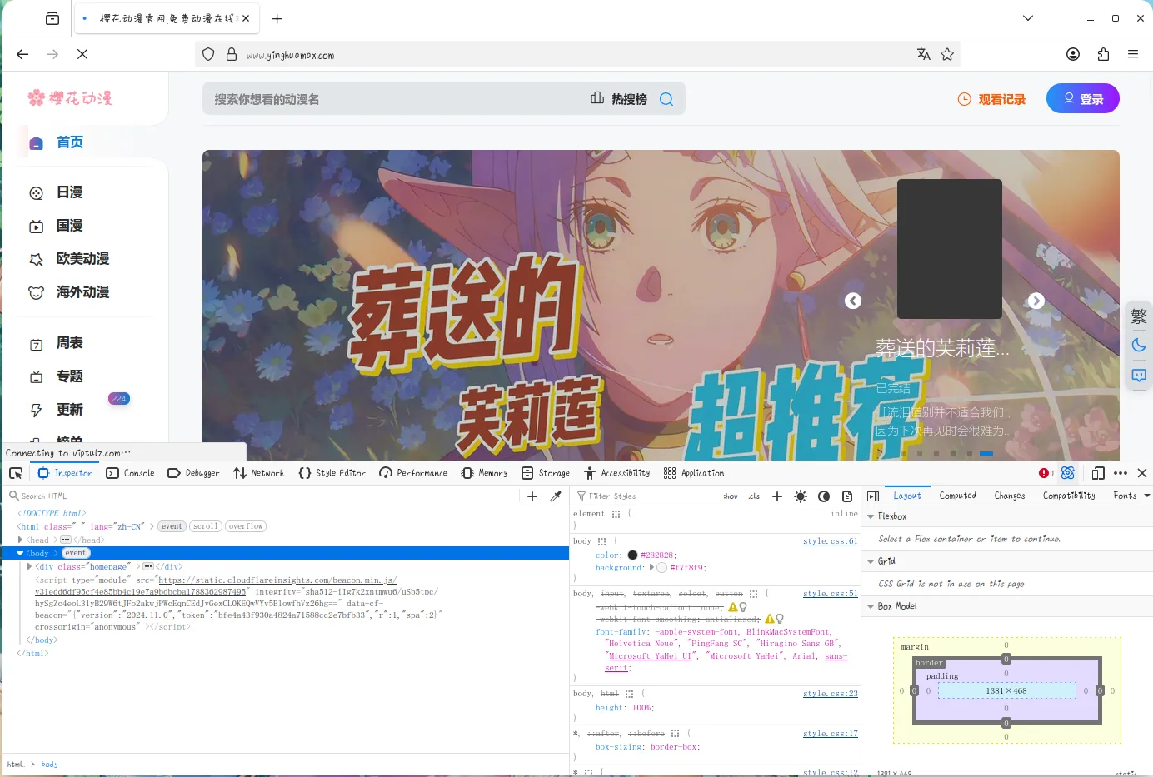Bookmark this page with the star icon
Screen dimensions: 1153x777
tap(947, 54)
